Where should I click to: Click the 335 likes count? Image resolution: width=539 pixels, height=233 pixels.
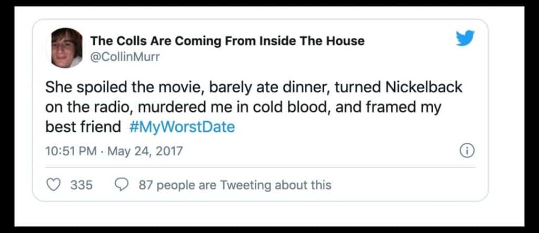(x=82, y=185)
